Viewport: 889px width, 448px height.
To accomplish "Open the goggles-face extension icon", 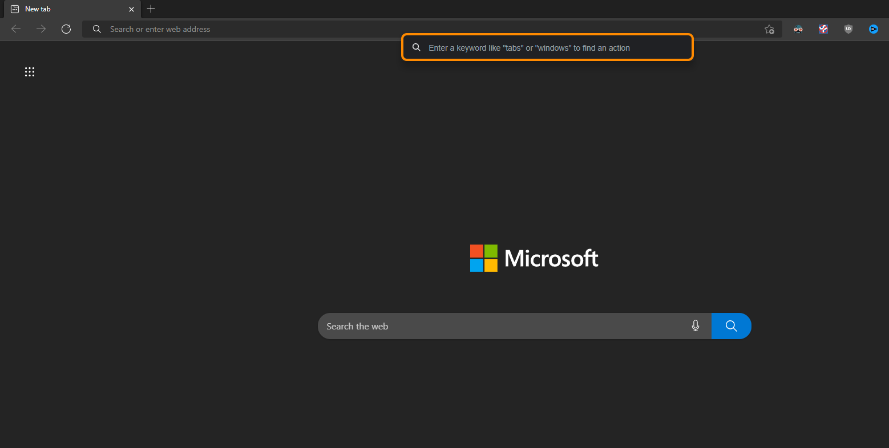I will pyautogui.click(x=798, y=29).
